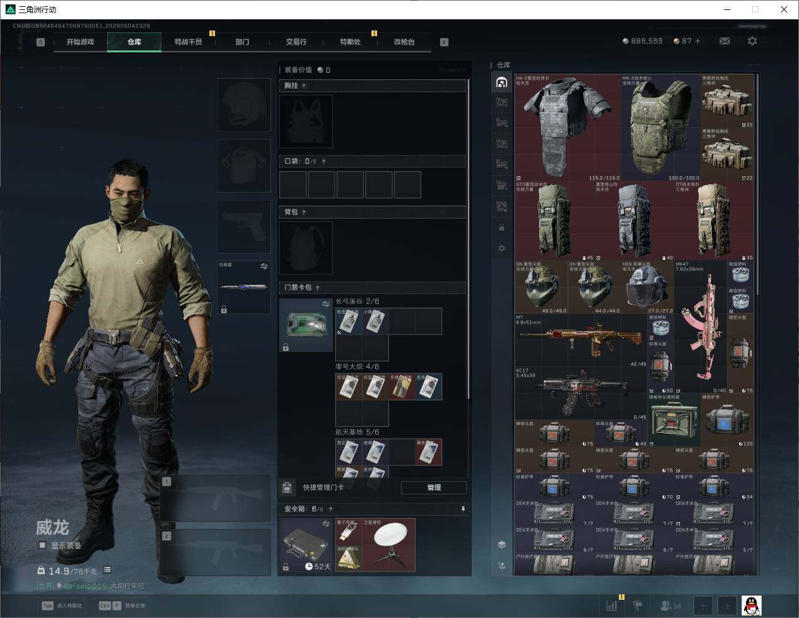Viewport: 799px width, 618px height.
Task: Open the friends list icon showing 14
Action: click(x=670, y=605)
